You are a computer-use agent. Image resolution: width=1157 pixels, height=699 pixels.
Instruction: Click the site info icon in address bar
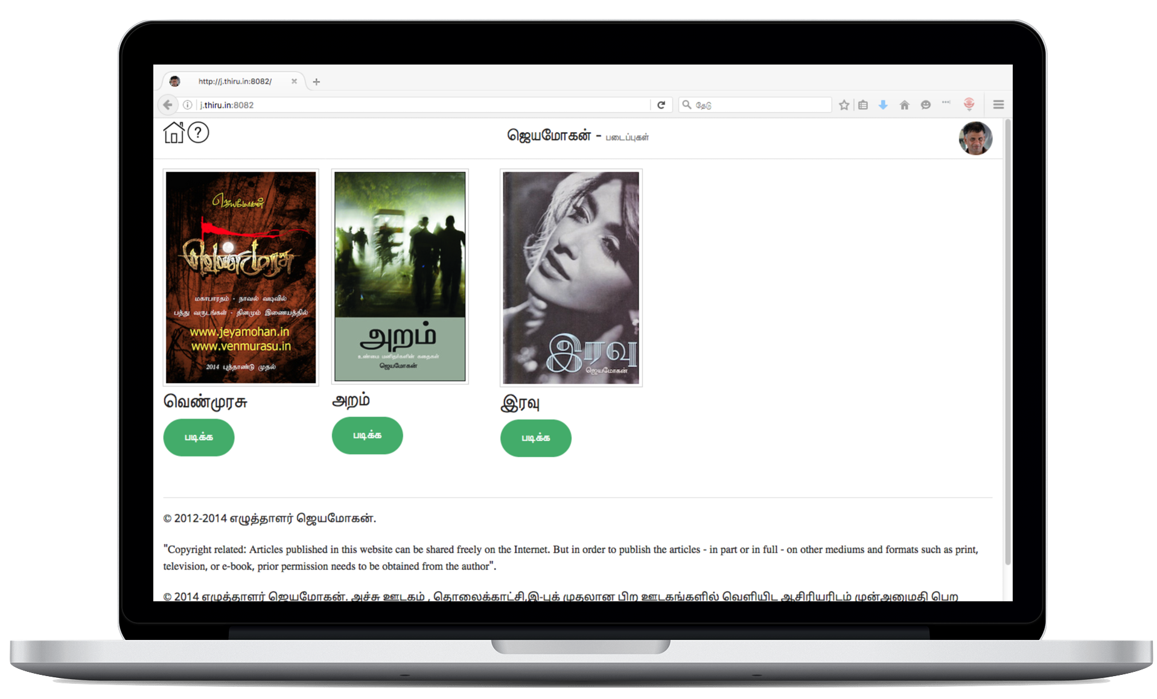(x=188, y=105)
